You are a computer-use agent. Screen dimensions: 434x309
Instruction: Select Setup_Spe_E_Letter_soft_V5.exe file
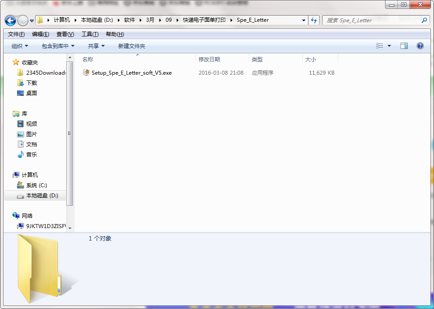[x=131, y=73]
